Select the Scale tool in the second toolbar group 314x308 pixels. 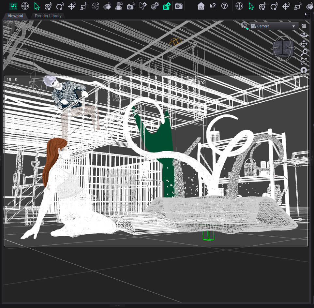click(298, 7)
